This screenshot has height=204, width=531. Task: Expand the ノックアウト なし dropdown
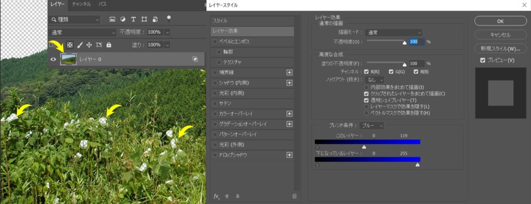click(374, 79)
